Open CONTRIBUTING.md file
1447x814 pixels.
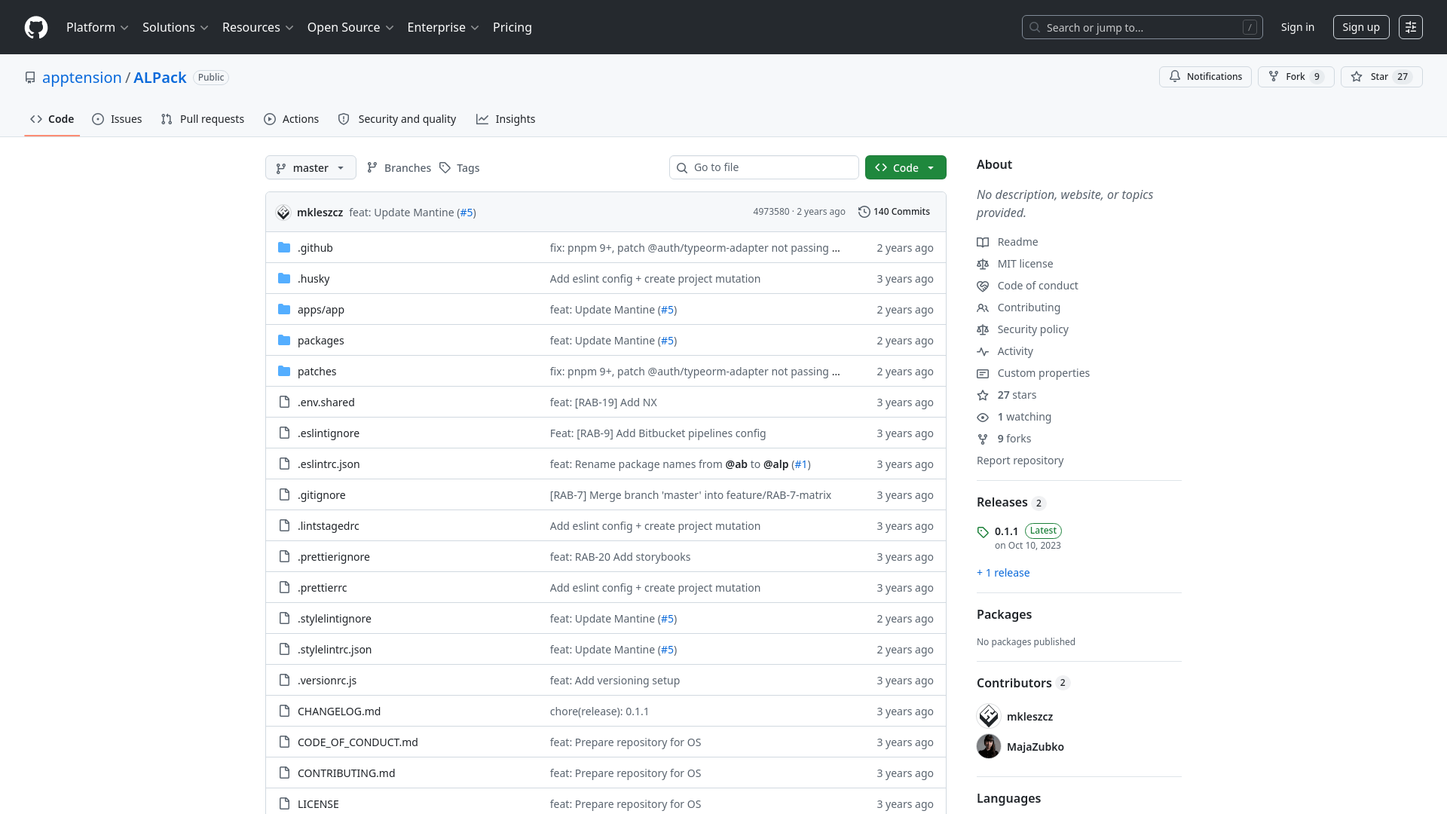tap(347, 773)
